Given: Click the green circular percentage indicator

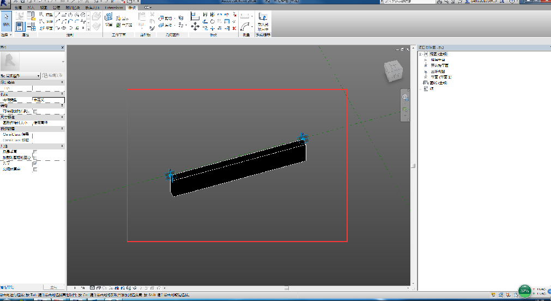Looking at the screenshot, I should 525,291.
